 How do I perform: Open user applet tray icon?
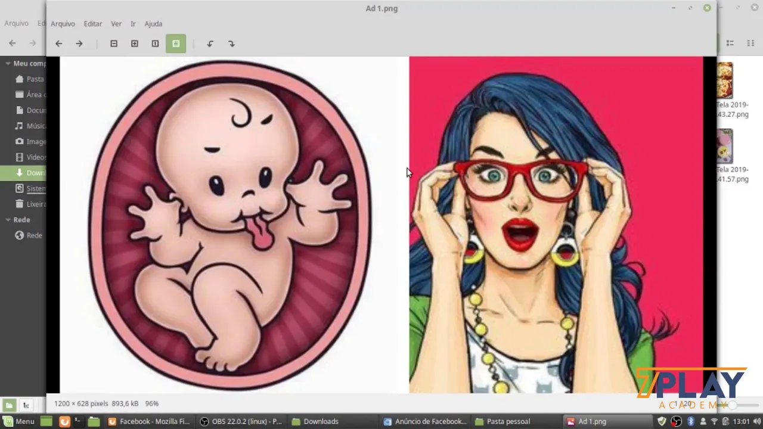coord(703,421)
